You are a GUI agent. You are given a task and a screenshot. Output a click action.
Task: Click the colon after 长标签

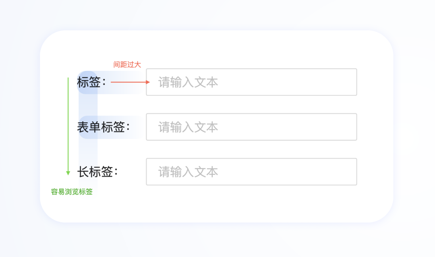[x=116, y=172]
